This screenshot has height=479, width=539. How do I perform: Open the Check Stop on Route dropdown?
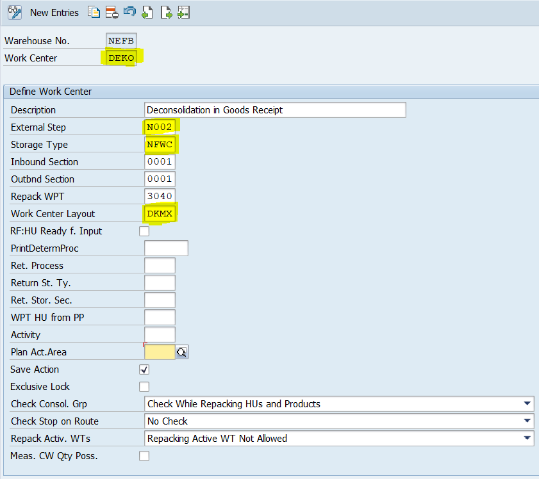pos(527,421)
